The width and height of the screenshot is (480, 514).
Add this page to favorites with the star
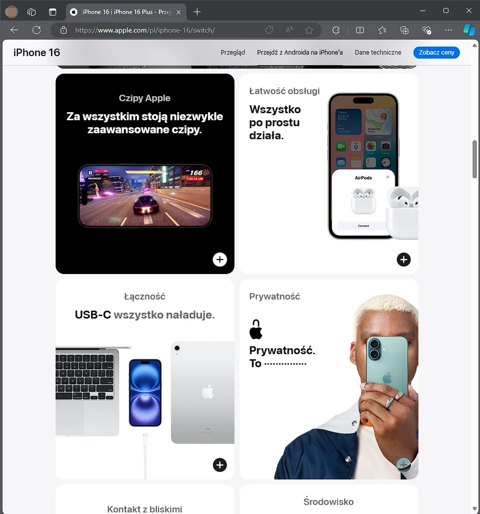click(309, 30)
